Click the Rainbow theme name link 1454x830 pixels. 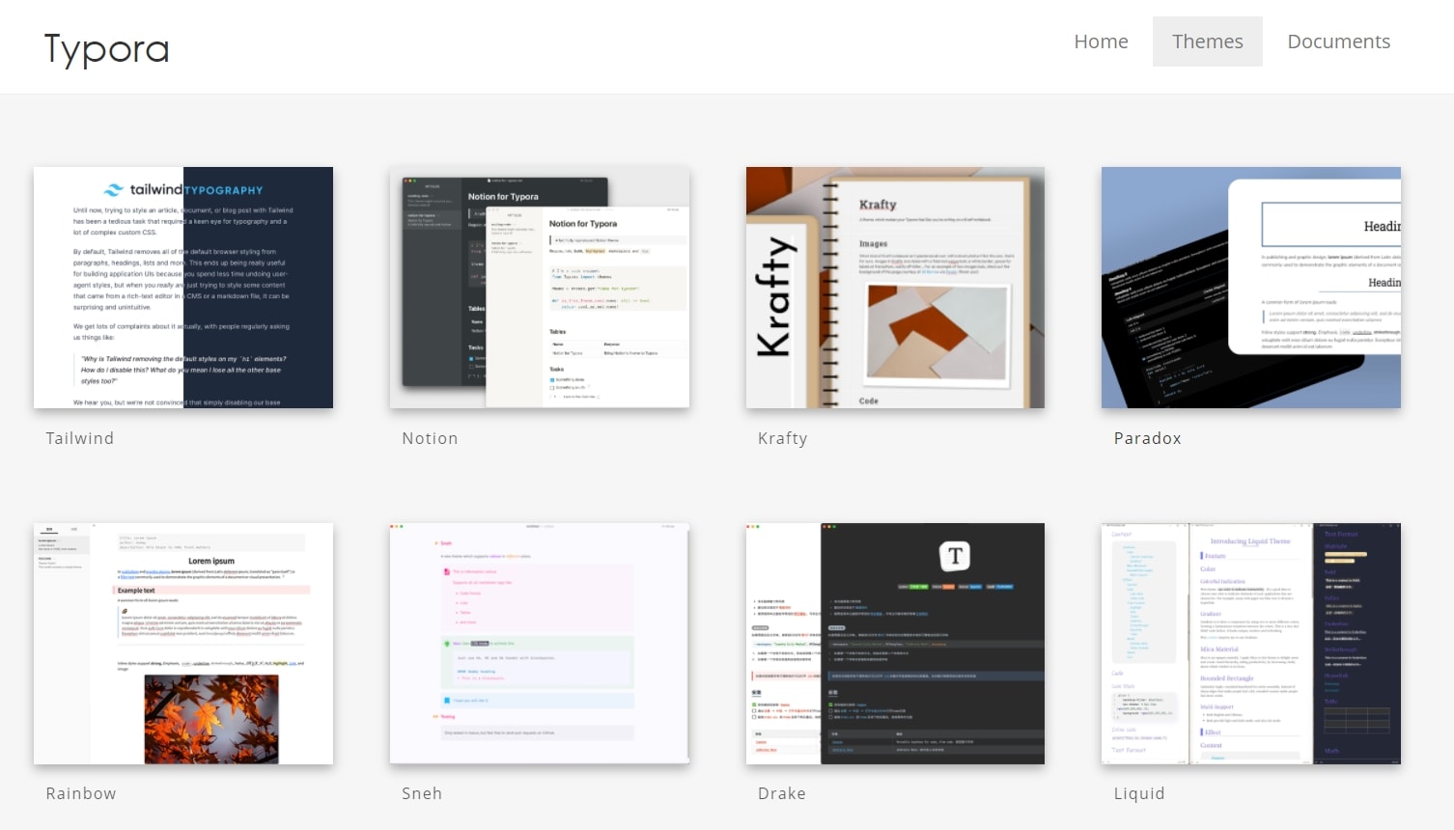pos(81,793)
